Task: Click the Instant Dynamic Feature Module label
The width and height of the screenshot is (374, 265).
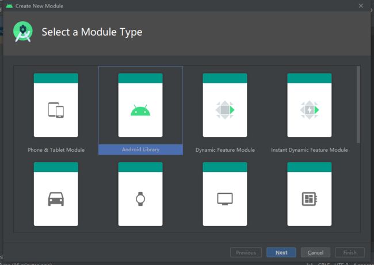Action: coord(310,150)
